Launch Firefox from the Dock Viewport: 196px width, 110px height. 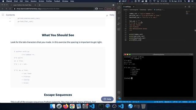[x=66, y=106]
